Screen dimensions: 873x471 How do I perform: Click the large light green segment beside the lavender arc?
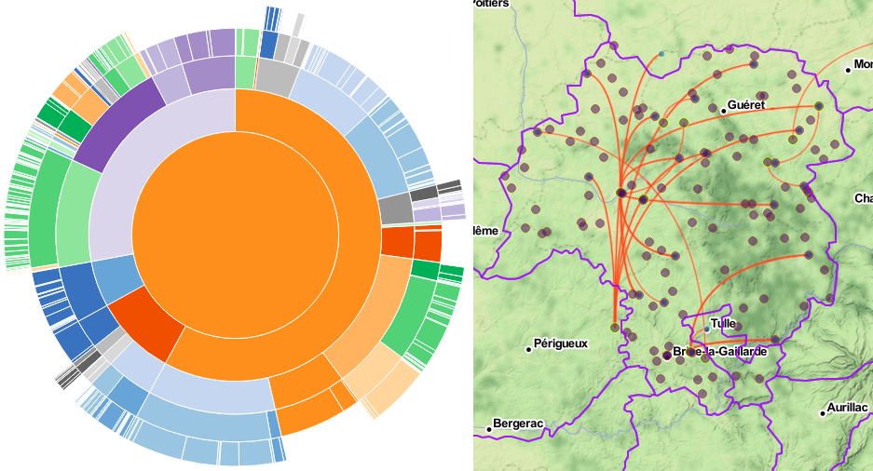tap(73, 216)
